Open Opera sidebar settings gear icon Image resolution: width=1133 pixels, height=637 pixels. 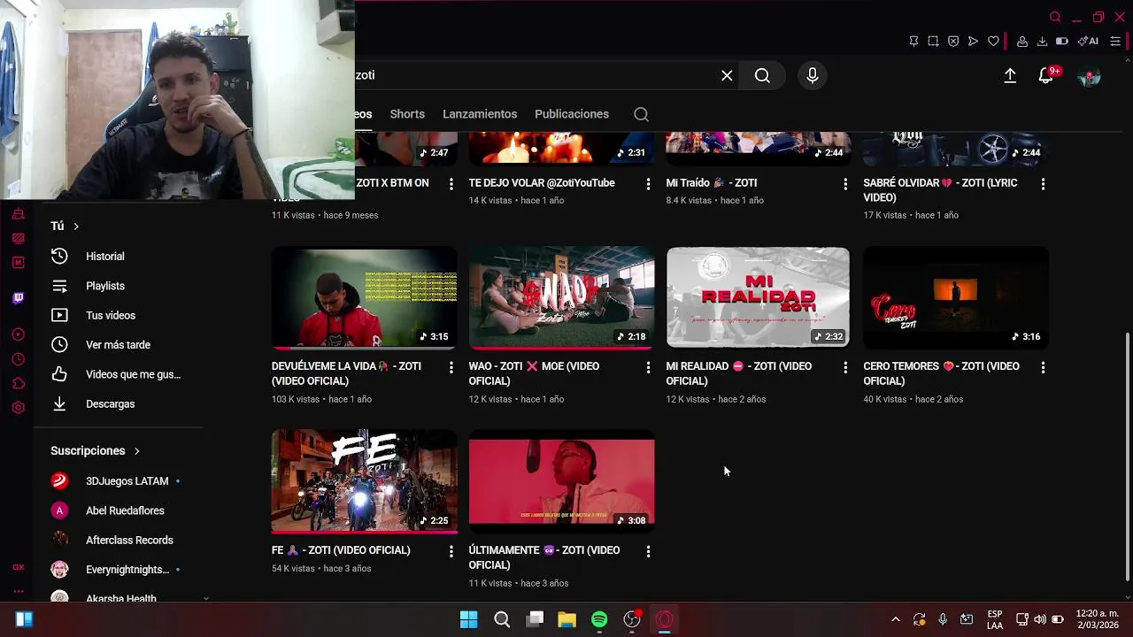click(x=18, y=408)
